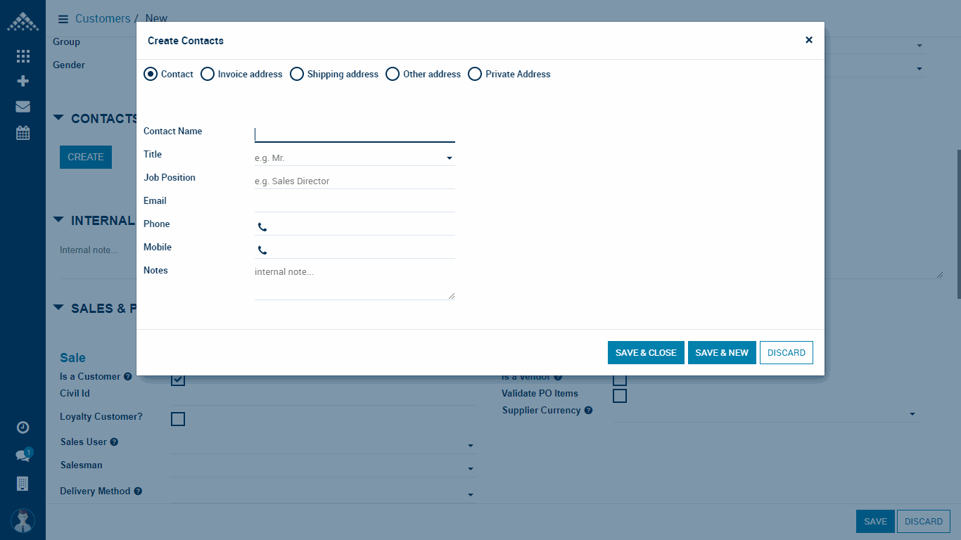Click the Save & Close button
This screenshot has height=540, width=961.
click(x=645, y=353)
